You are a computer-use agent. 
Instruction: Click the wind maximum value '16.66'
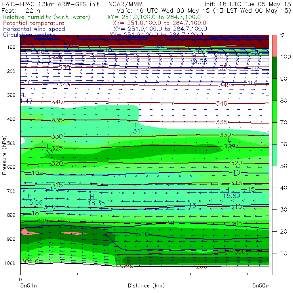click(x=34, y=202)
